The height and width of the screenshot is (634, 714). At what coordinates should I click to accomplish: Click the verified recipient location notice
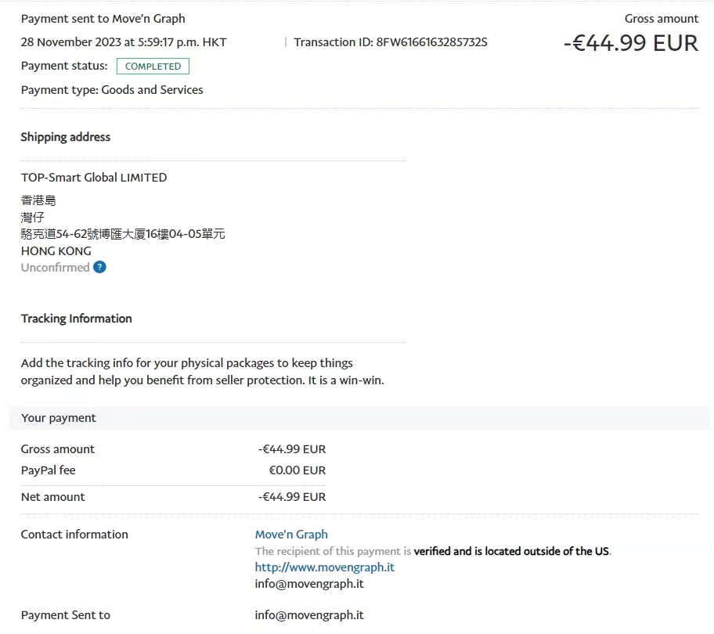coord(433,551)
